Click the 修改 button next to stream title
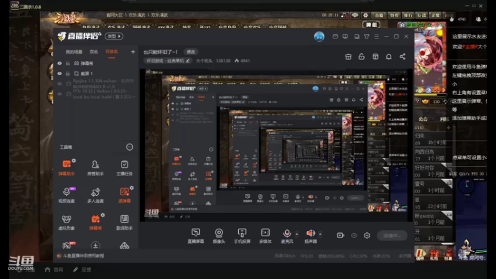 [x=191, y=52]
